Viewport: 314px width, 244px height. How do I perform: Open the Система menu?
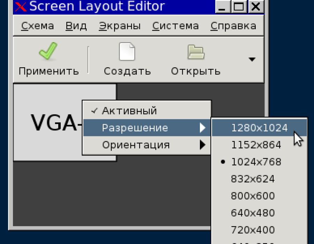coord(175,26)
